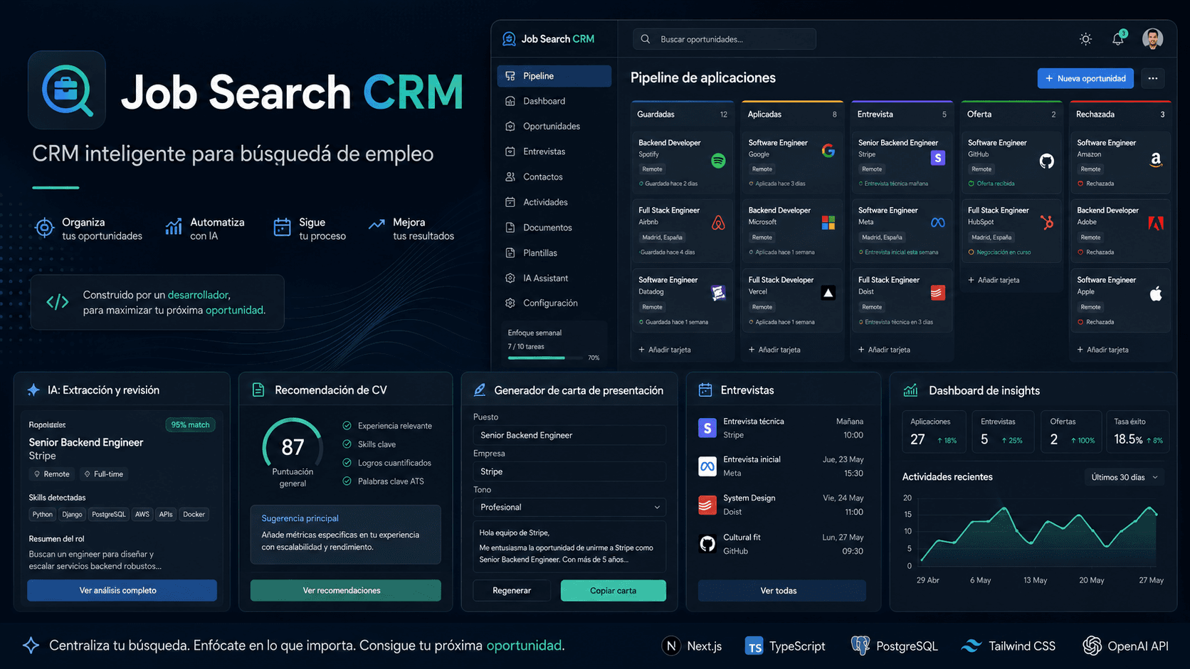Open the notifications bell
This screenshot has width=1190, height=669.
[x=1118, y=39]
